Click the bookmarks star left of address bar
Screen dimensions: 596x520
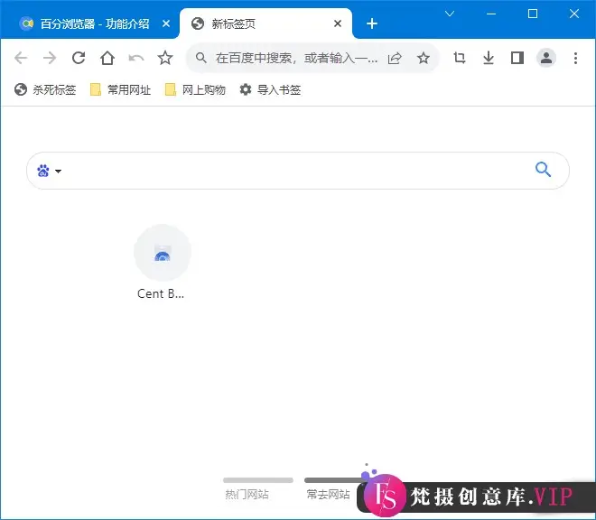[x=165, y=58]
